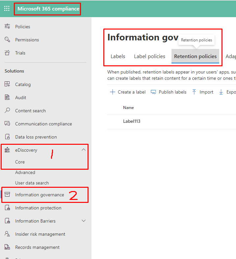The width and height of the screenshot is (236, 259).
Task: Switch to the Labels tab
Action: tap(118, 56)
